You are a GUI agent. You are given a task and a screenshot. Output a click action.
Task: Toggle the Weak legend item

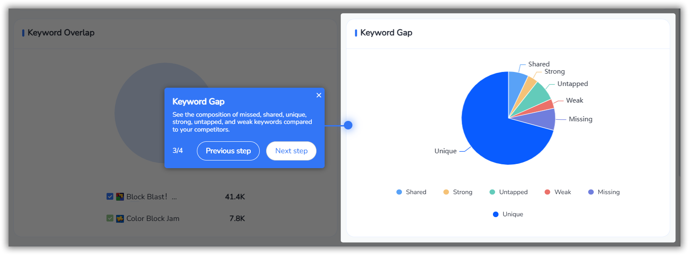[x=558, y=192]
